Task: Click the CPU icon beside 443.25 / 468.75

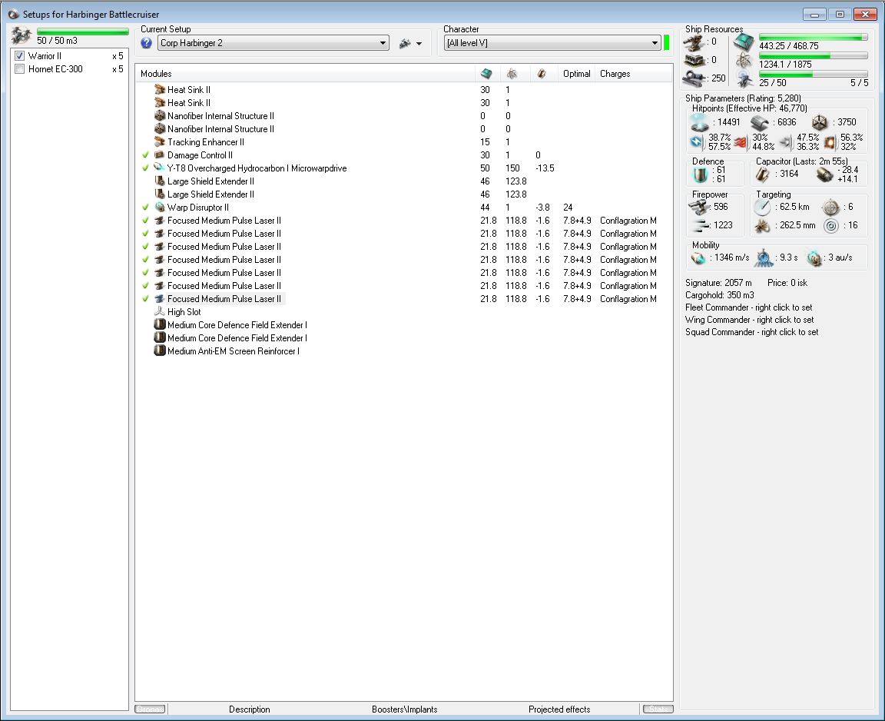Action: (x=744, y=42)
